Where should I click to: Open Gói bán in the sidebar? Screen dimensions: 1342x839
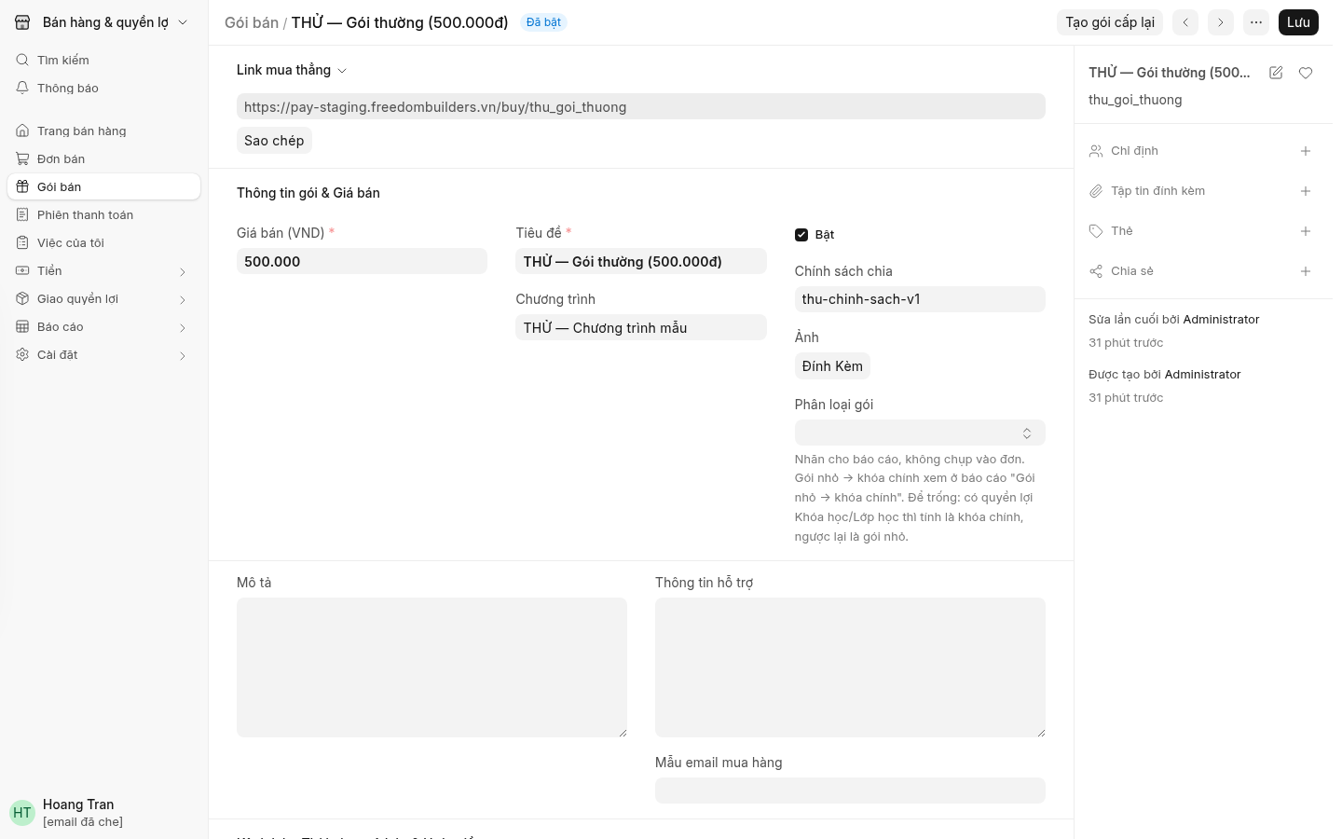pos(103,186)
